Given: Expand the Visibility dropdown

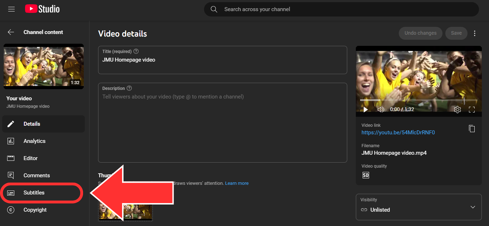Looking at the screenshot, I should tap(473, 207).
